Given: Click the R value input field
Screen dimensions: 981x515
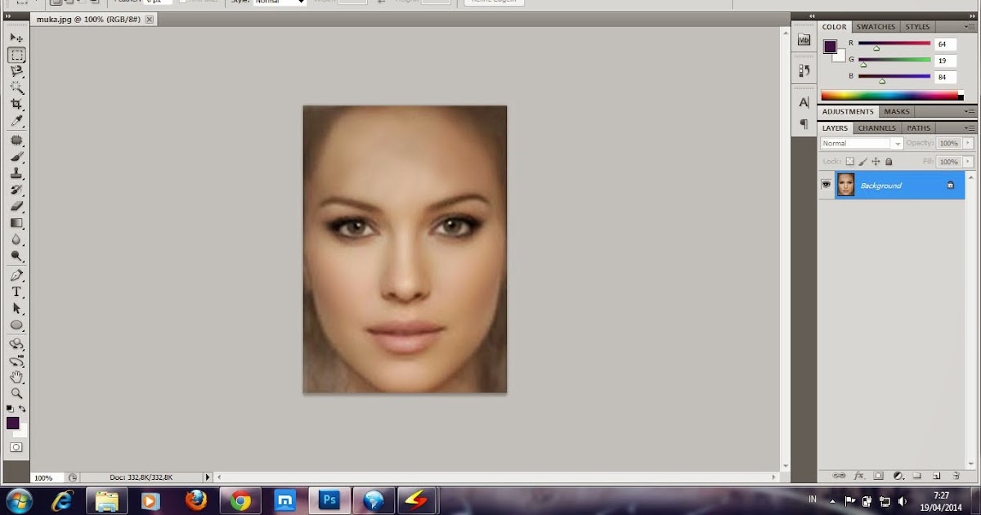Looking at the screenshot, I should (x=945, y=44).
